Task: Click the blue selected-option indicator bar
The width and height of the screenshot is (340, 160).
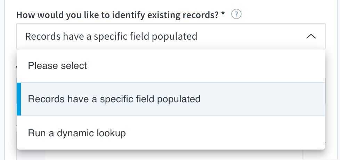Action: tap(19, 99)
